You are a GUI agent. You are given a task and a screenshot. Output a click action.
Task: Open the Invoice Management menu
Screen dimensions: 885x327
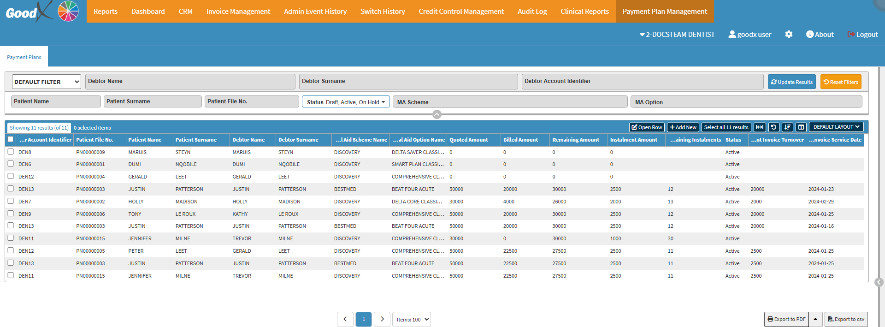point(238,12)
